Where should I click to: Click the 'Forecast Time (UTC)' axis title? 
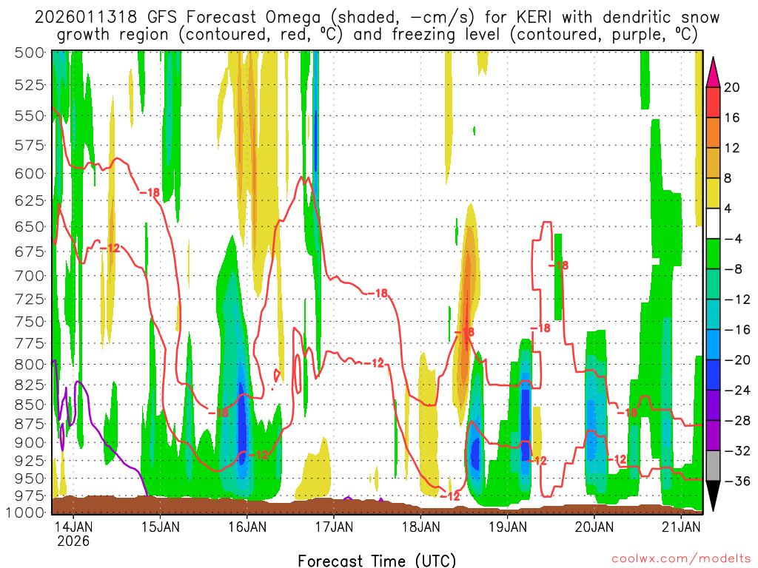(377, 561)
